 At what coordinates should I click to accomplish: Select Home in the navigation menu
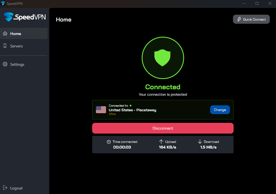16,33
